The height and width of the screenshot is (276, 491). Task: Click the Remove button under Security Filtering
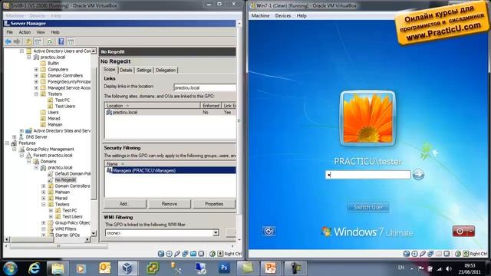point(170,204)
